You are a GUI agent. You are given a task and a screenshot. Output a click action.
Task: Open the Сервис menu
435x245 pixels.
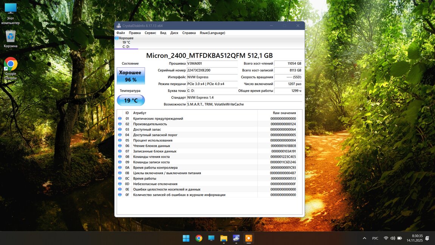150,33
